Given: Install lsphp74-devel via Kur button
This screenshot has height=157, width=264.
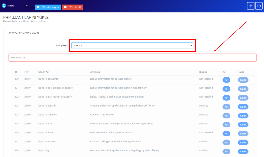Looking at the screenshot, I should pos(226,134).
